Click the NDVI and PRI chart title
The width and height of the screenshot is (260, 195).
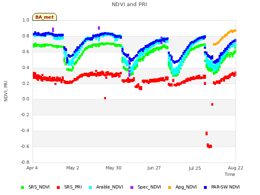(129, 4)
